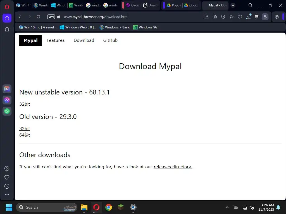Search open tabs magnifier icon
This screenshot has width=286, height=214.
251,6
